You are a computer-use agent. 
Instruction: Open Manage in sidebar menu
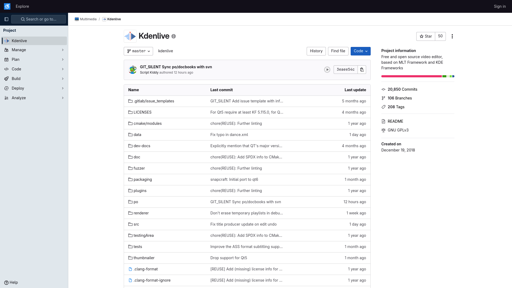(x=34, y=50)
